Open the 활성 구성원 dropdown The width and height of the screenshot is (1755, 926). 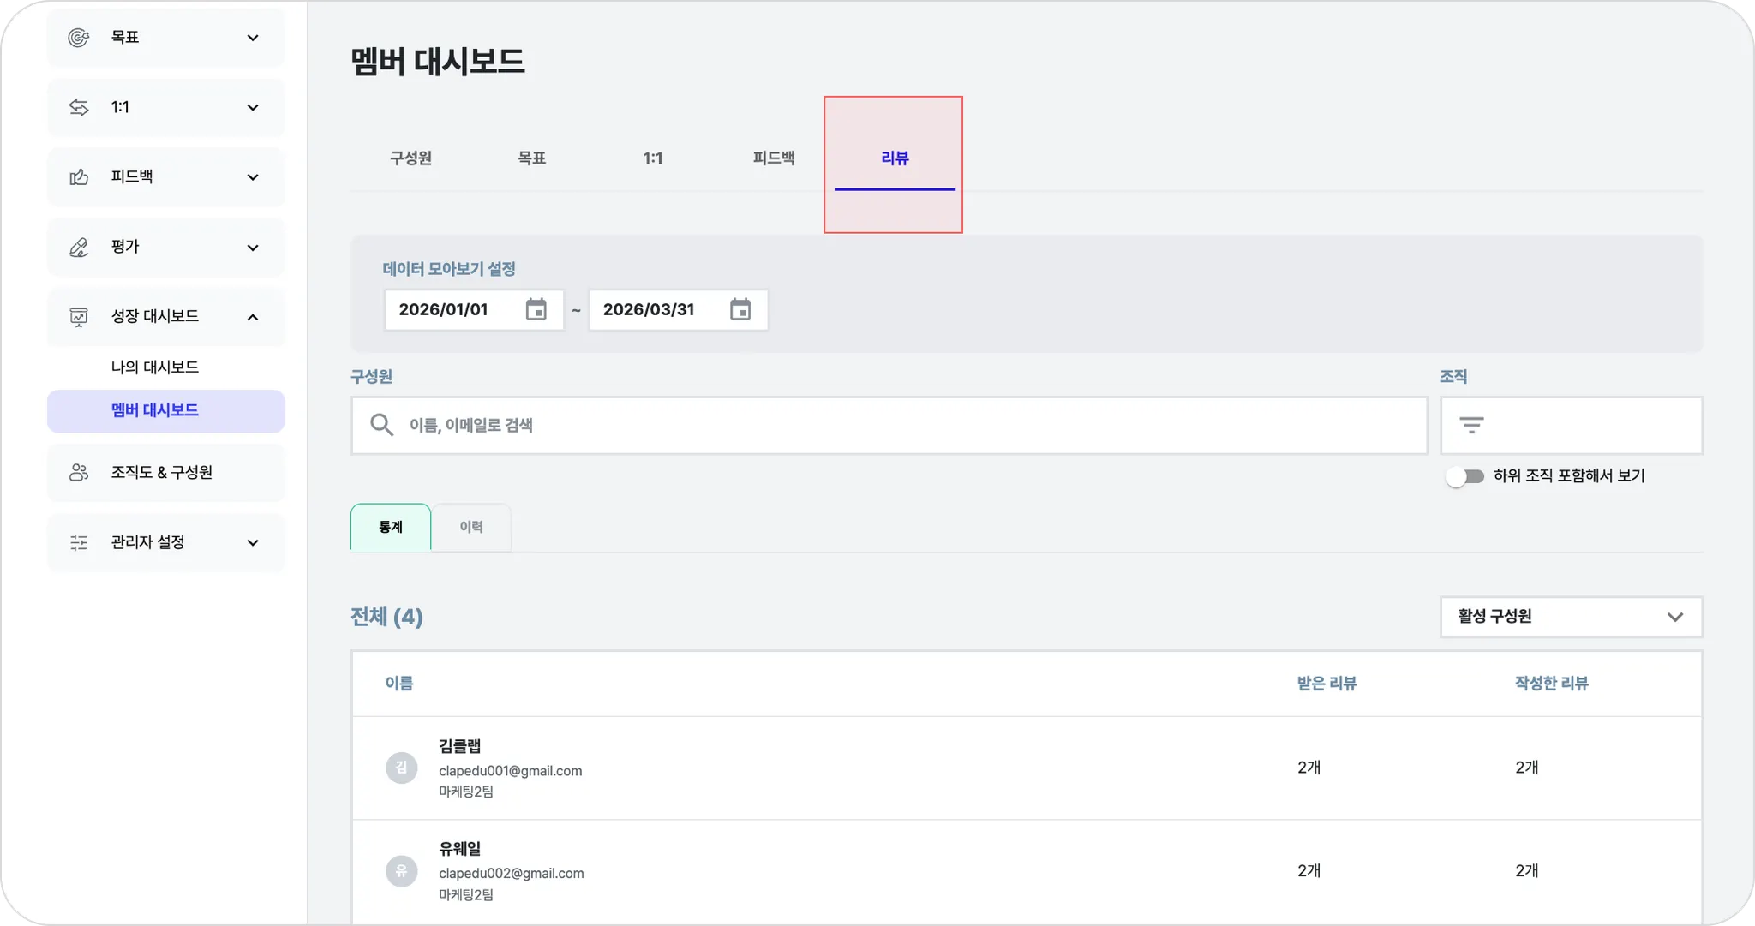click(x=1571, y=617)
